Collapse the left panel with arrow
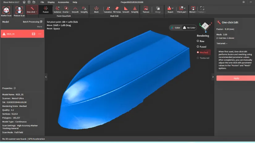This screenshot has width=255, height=143. tap(46, 77)
